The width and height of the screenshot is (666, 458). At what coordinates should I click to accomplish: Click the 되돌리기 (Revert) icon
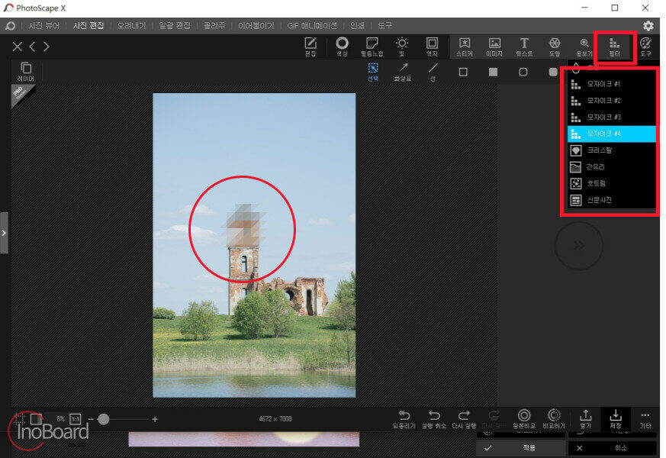pos(404,419)
